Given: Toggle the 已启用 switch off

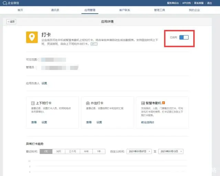Looking at the screenshot, I should (x=184, y=37).
